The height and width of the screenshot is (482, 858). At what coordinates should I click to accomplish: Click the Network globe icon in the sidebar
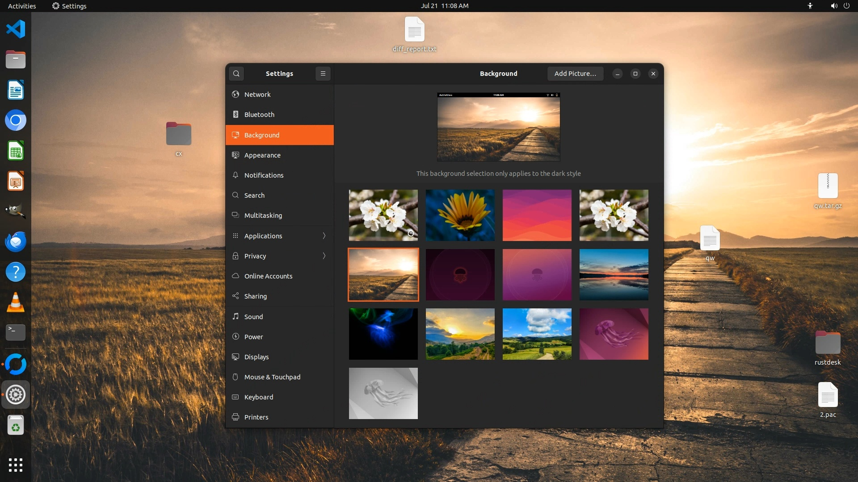(x=236, y=95)
